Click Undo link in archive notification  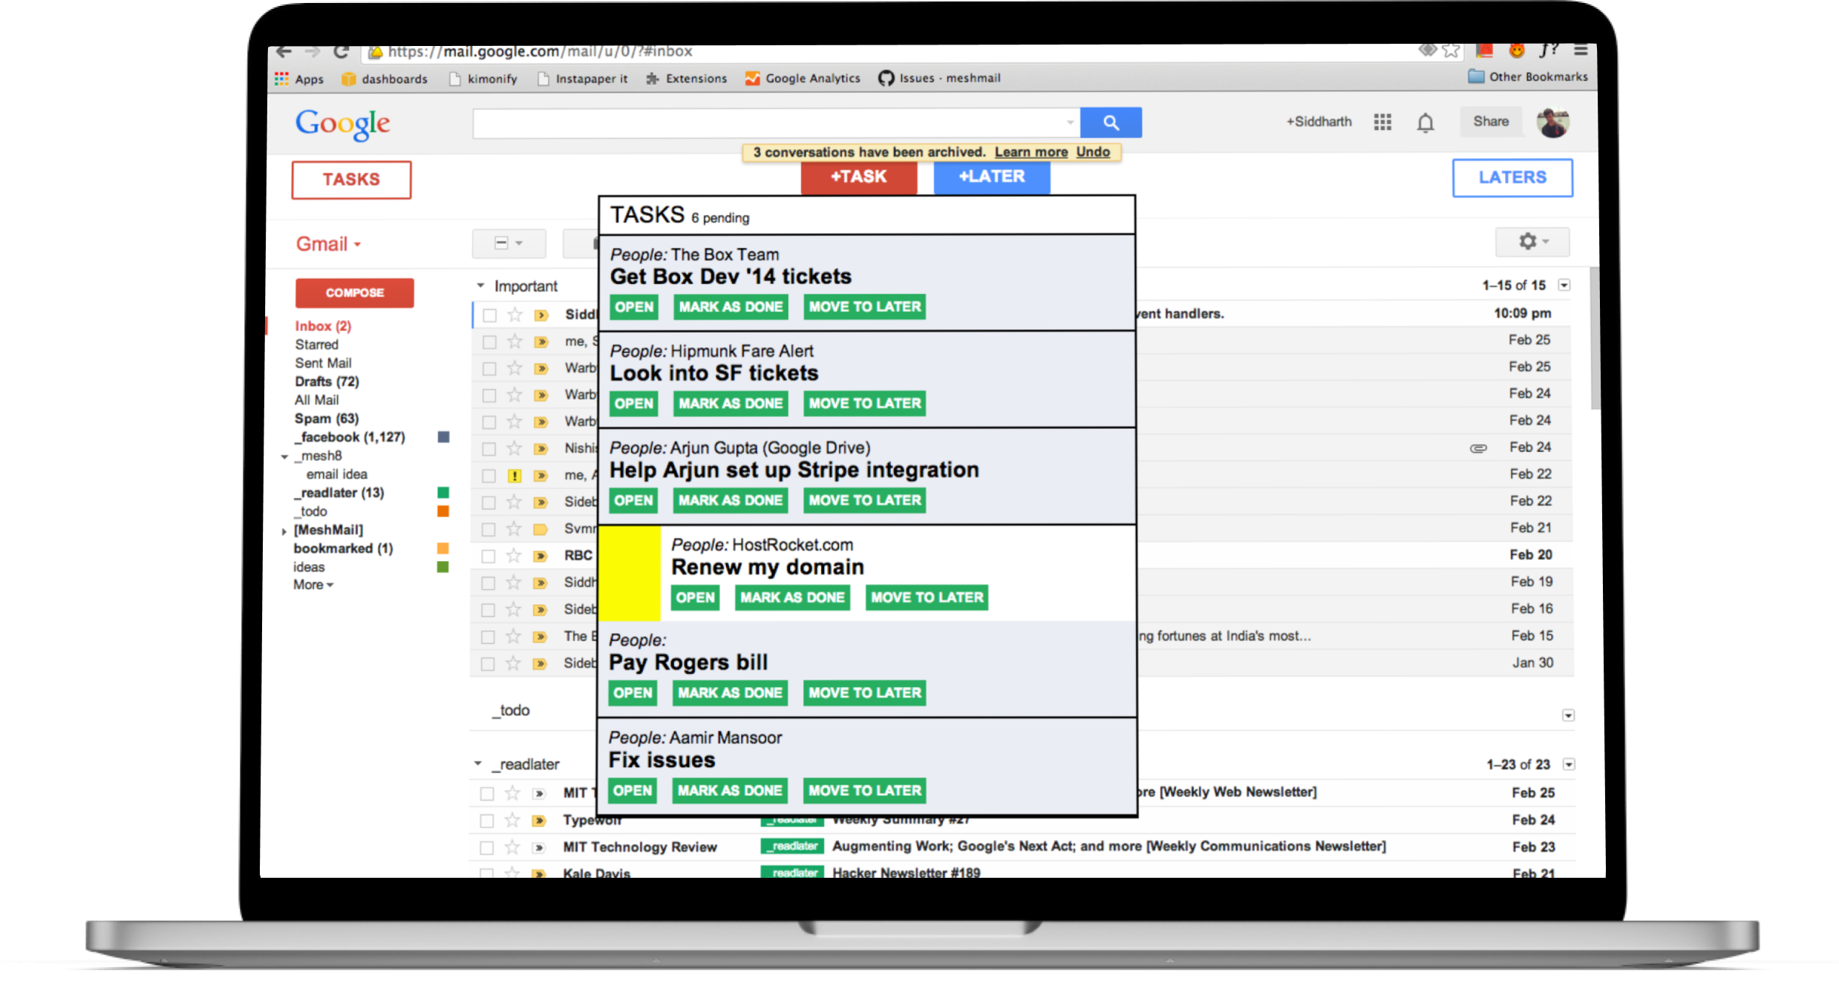coord(1093,152)
